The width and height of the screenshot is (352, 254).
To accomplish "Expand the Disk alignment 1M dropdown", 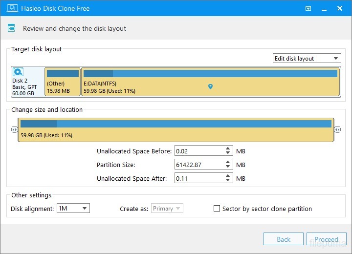I will 73,209.
